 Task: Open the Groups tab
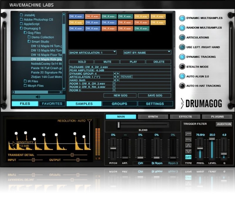click(120, 104)
